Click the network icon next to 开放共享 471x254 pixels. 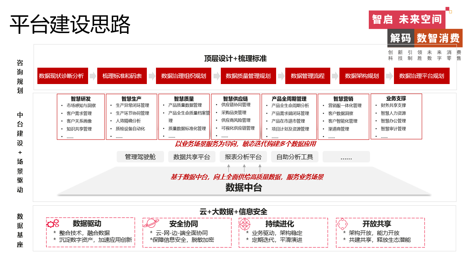click(x=343, y=224)
